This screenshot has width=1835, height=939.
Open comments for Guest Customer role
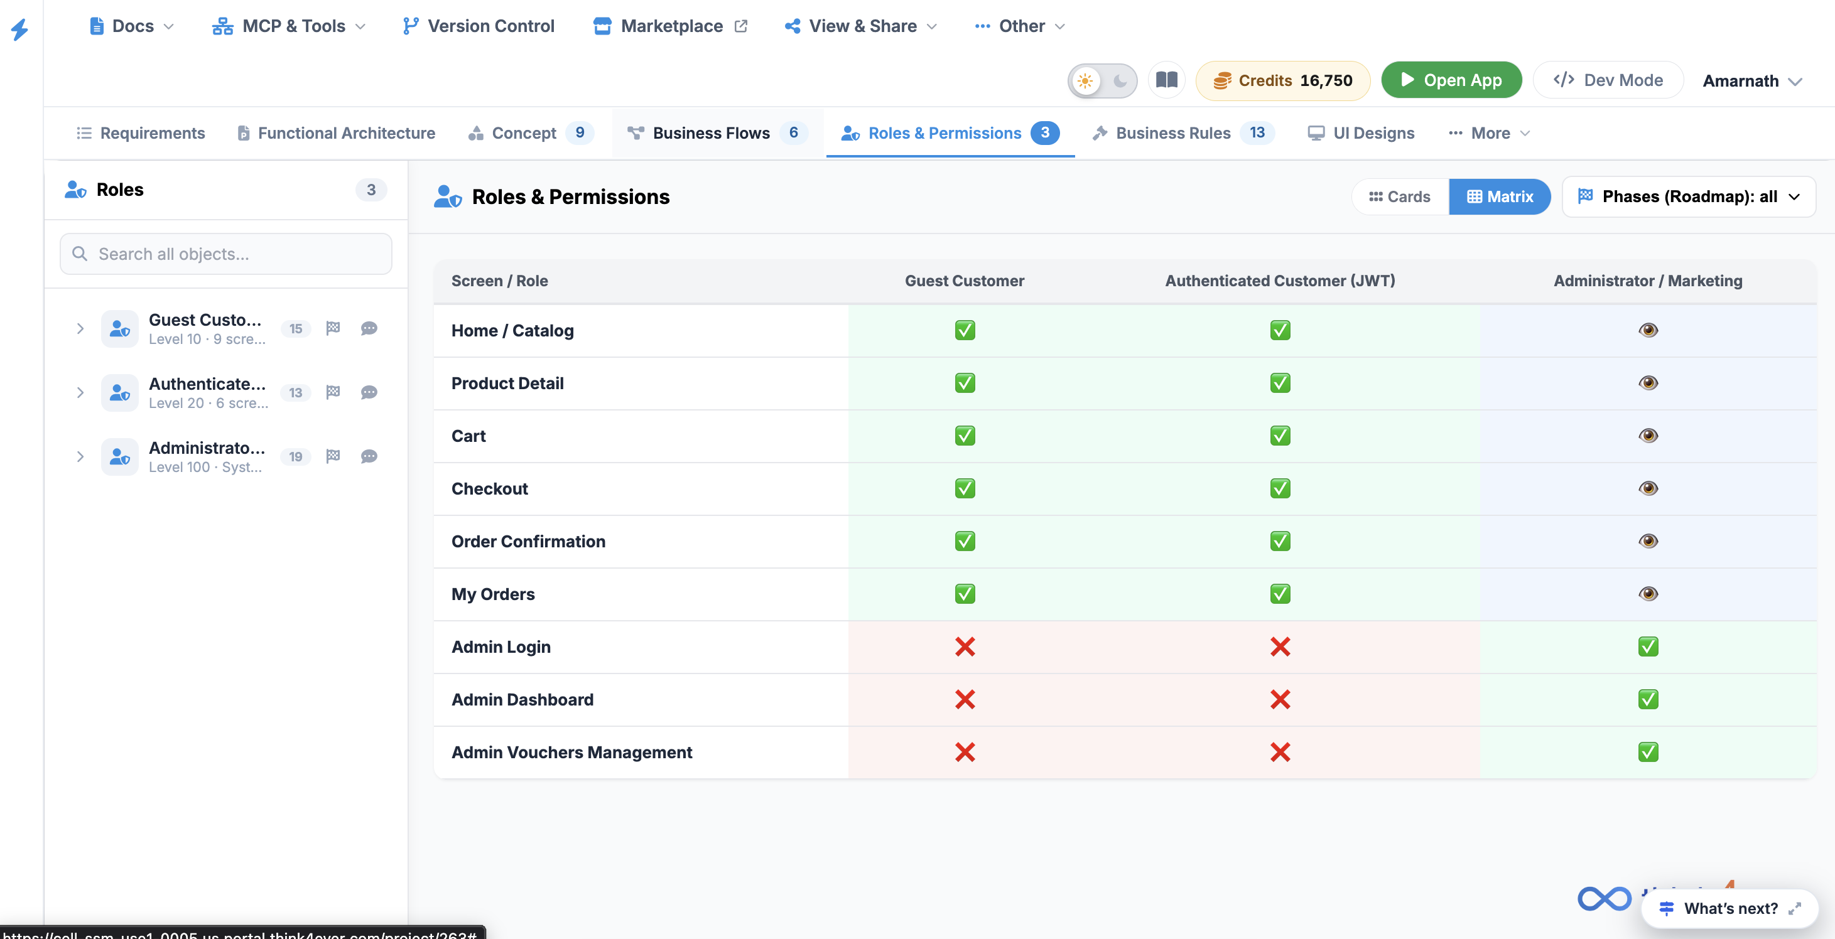369,328
